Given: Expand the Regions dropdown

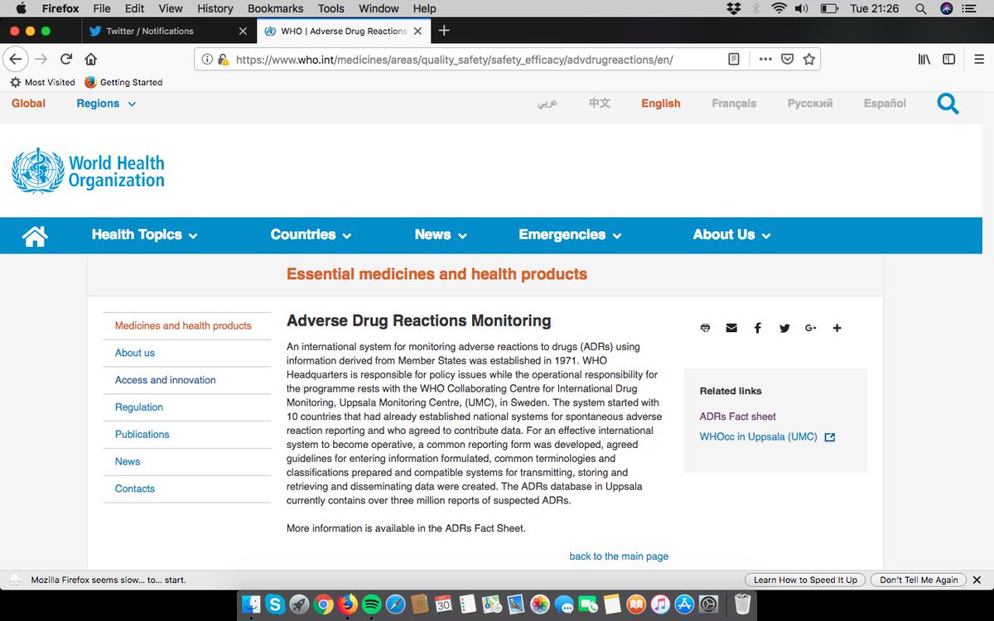Looking at the screenshot, I should (x=106, y=103).
